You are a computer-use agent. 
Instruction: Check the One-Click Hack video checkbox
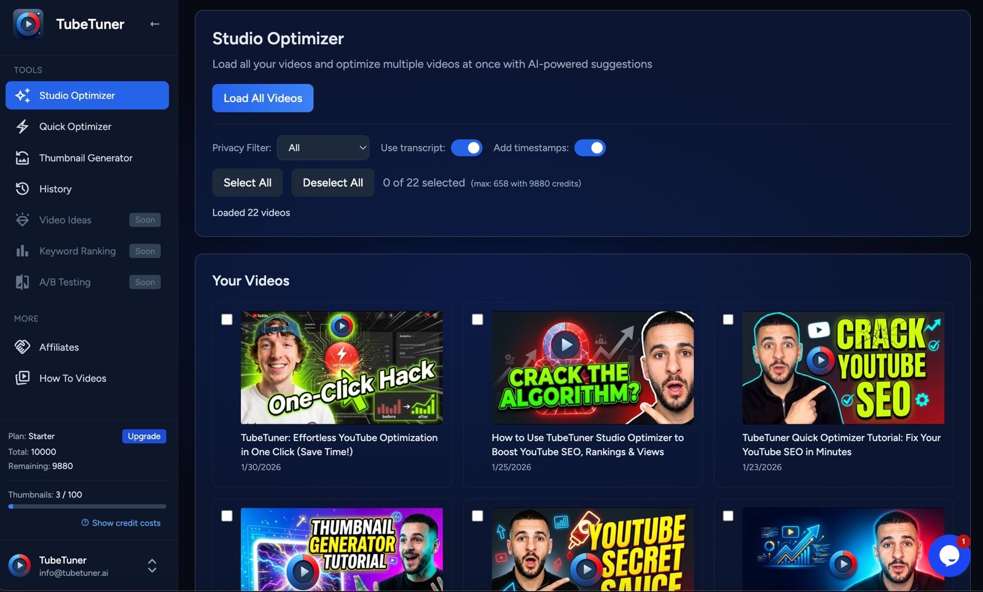tap(227, 319)
